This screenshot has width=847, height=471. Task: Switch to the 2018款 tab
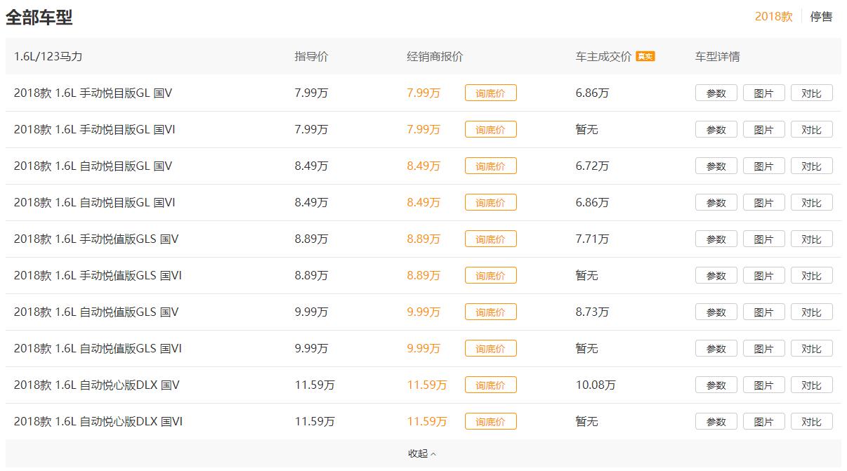[773, 16]
